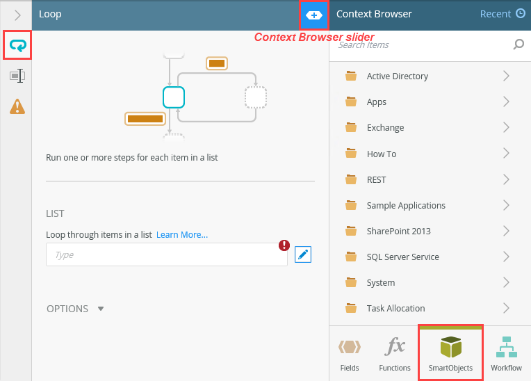Screen dimensions: 531x381
Task: Open the SQL Server Service text label
Action: [403, 257]
